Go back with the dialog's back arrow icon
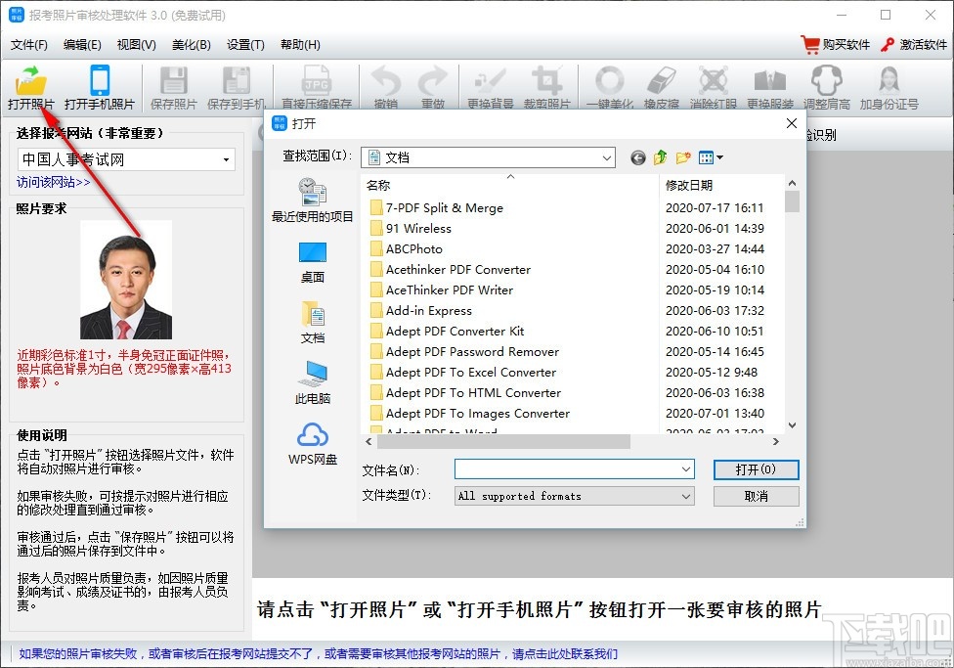Image resolution: width=954 pixels, height=668 pixels. 637,158
